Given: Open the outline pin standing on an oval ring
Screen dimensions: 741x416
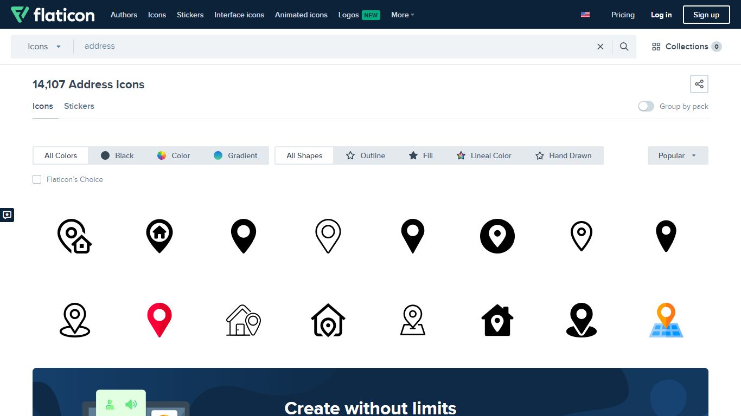Looking at the screenshot, I should tap(75, 320).
